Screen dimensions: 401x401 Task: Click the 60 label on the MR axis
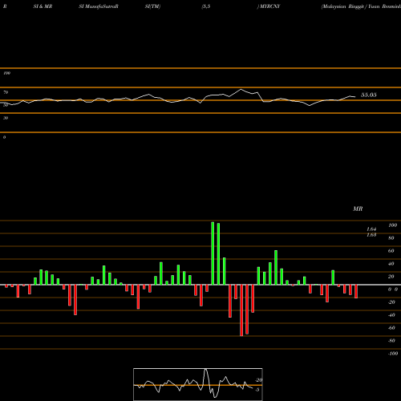[391, 251]
